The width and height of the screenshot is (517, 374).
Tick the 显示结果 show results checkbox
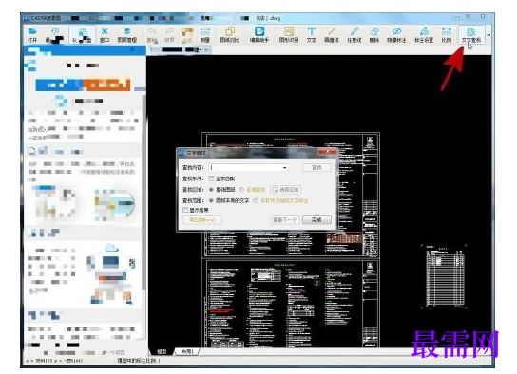185,210
